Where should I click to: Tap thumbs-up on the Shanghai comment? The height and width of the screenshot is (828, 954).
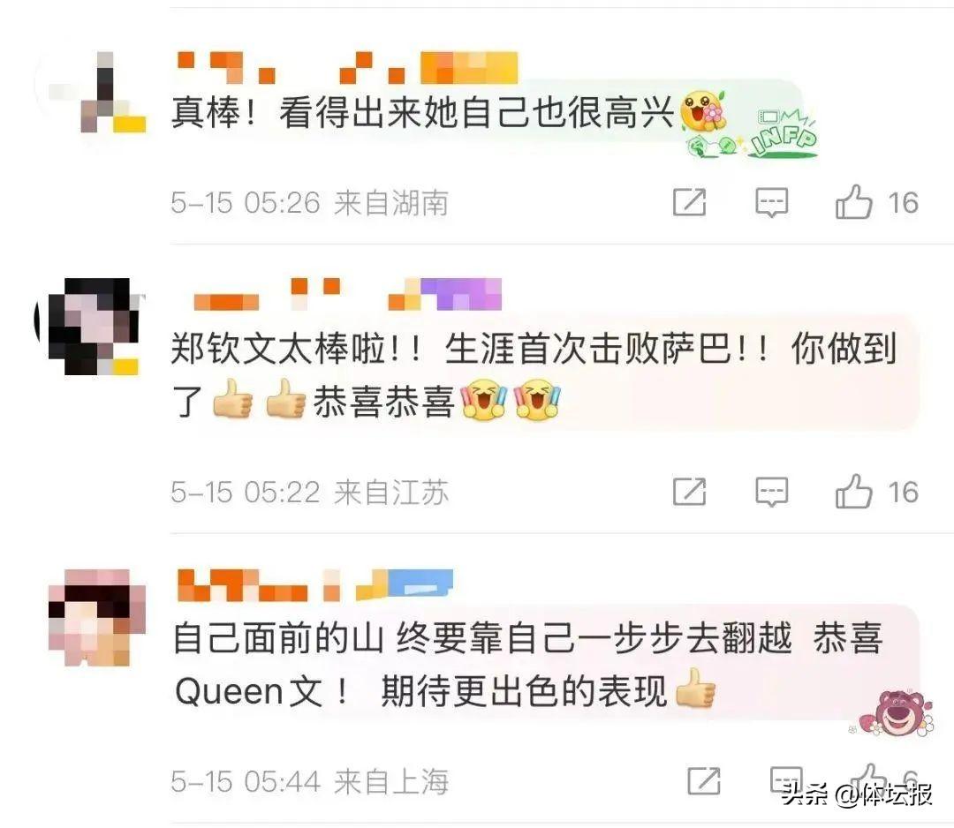pos(869,779)
